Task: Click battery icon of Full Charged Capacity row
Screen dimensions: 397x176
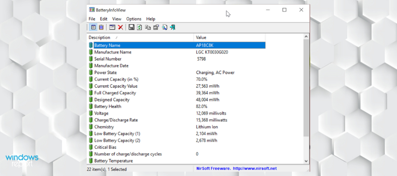Action: [x=91, y=93]
